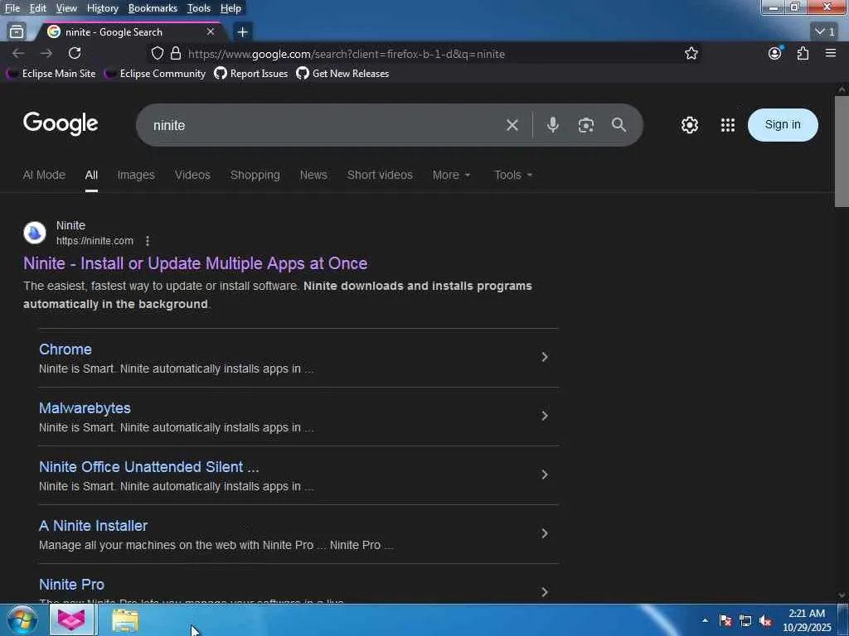Open the Tools menu in menu bar

(199, 8)
